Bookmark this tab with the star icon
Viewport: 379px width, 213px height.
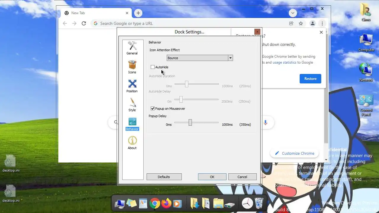tap(301, 23)
